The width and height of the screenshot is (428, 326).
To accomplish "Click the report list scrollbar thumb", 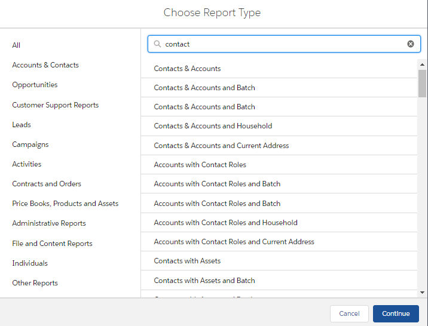I will pos(422,84).
